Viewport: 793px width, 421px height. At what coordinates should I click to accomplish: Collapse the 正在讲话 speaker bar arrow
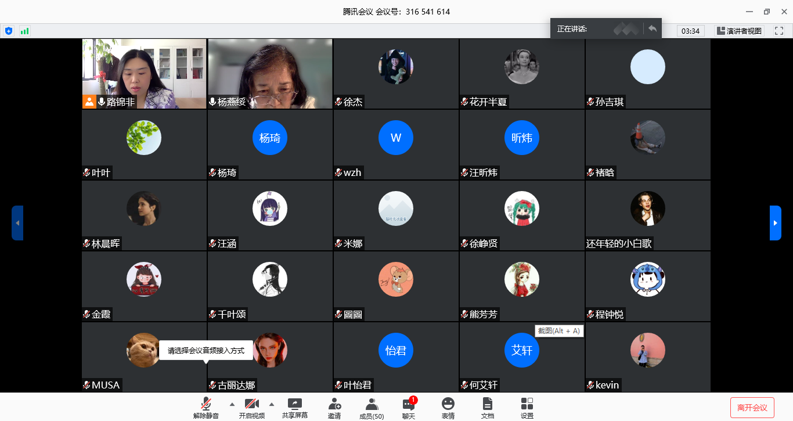pos(653,28)
